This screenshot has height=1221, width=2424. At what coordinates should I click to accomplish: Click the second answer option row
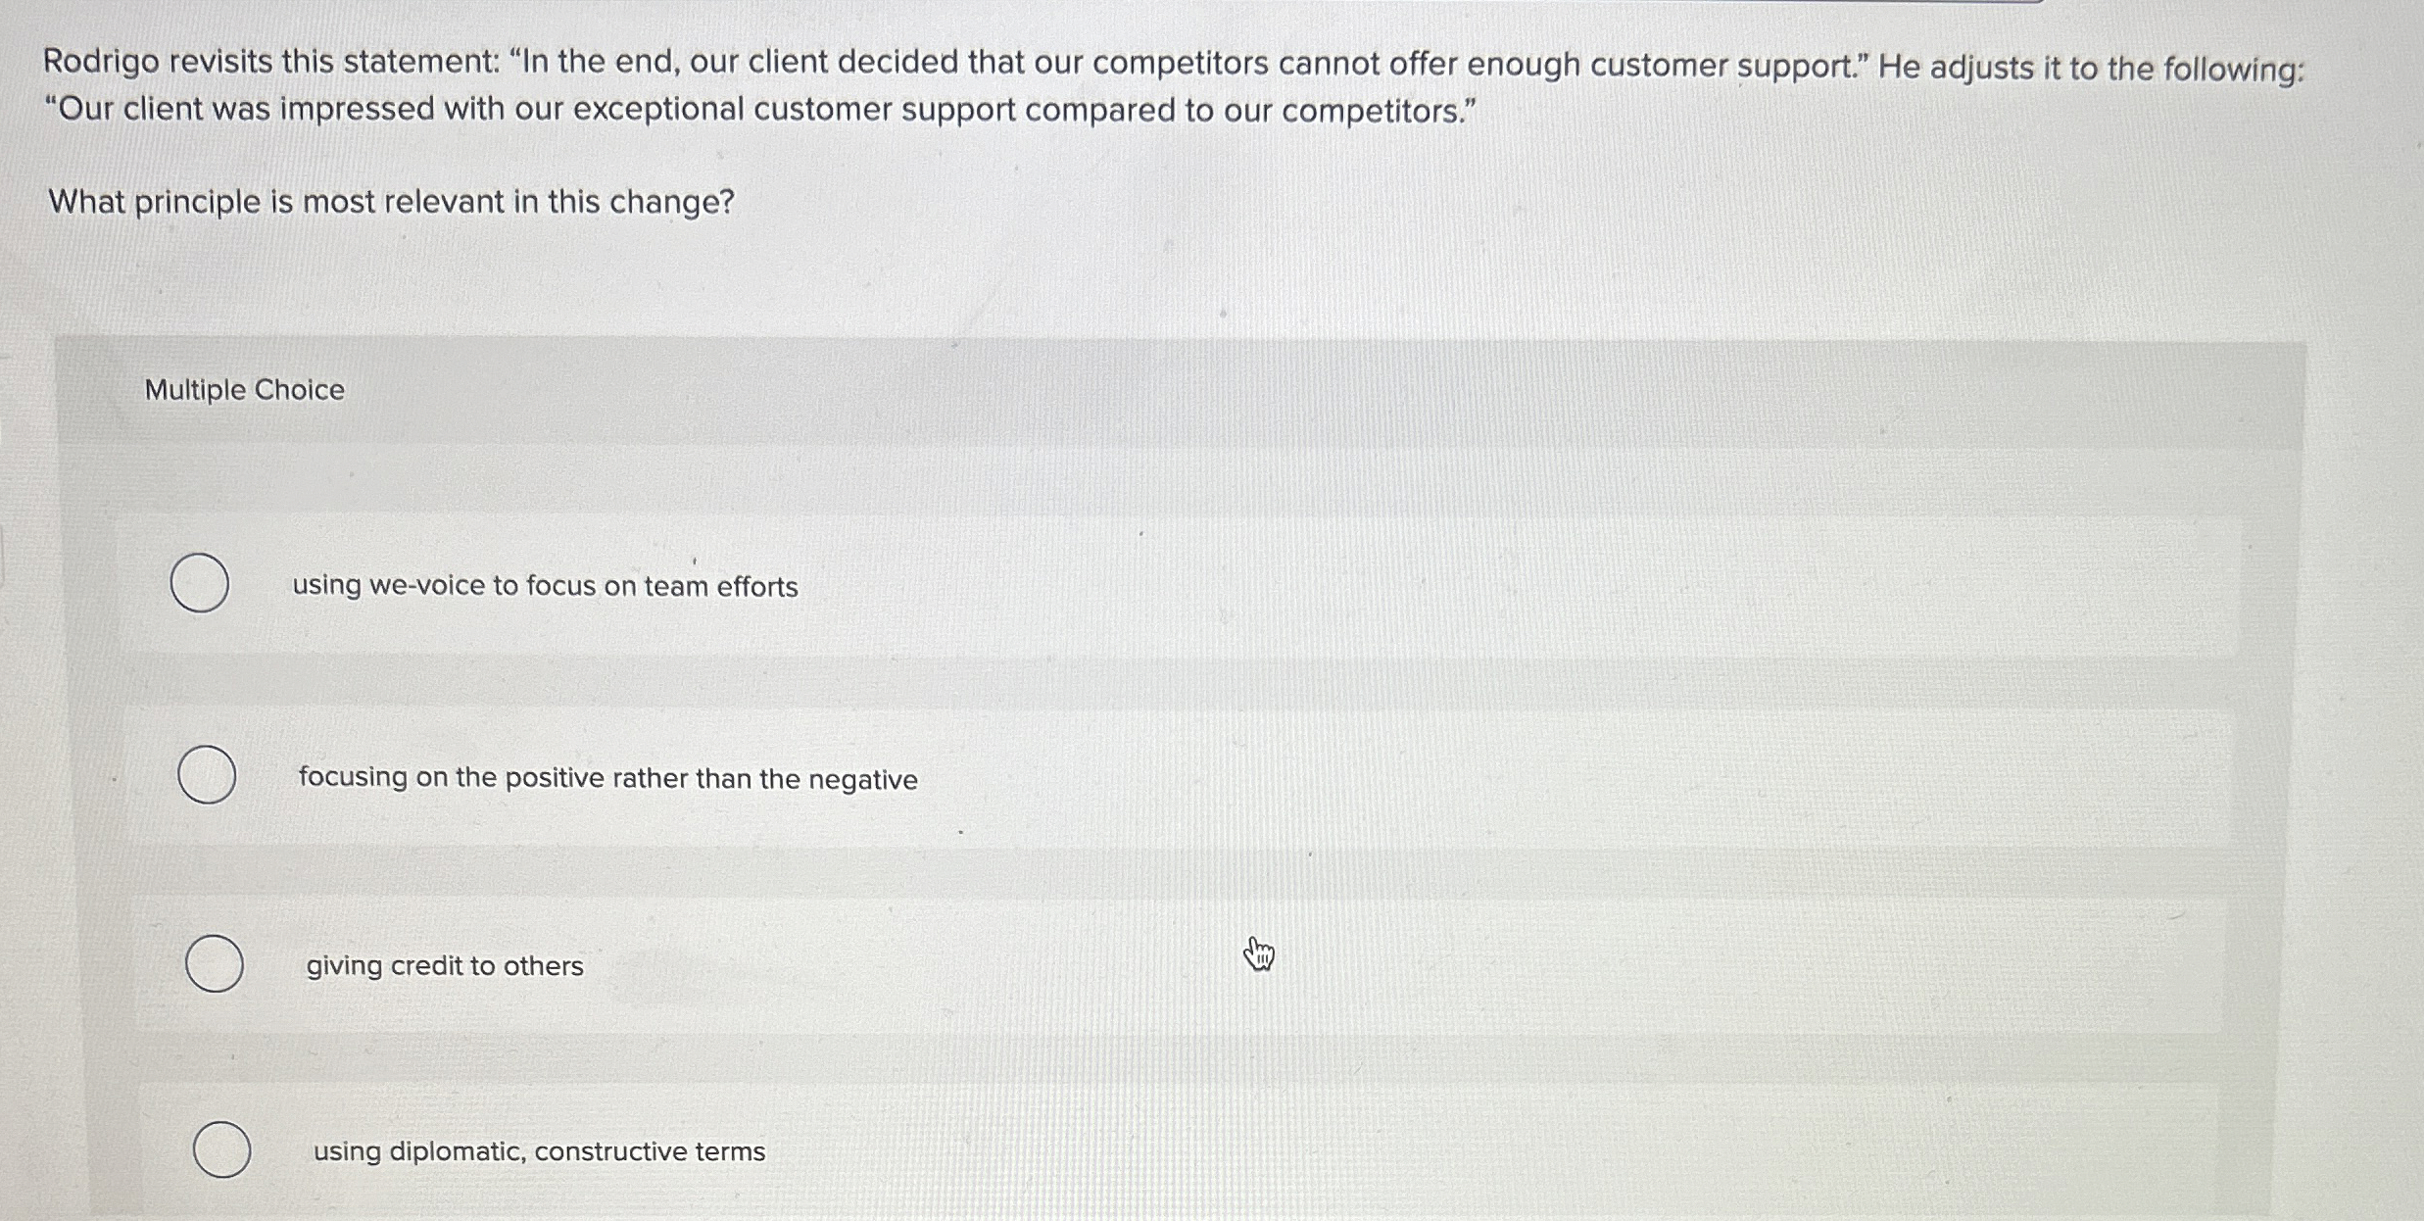[1176, 776]
